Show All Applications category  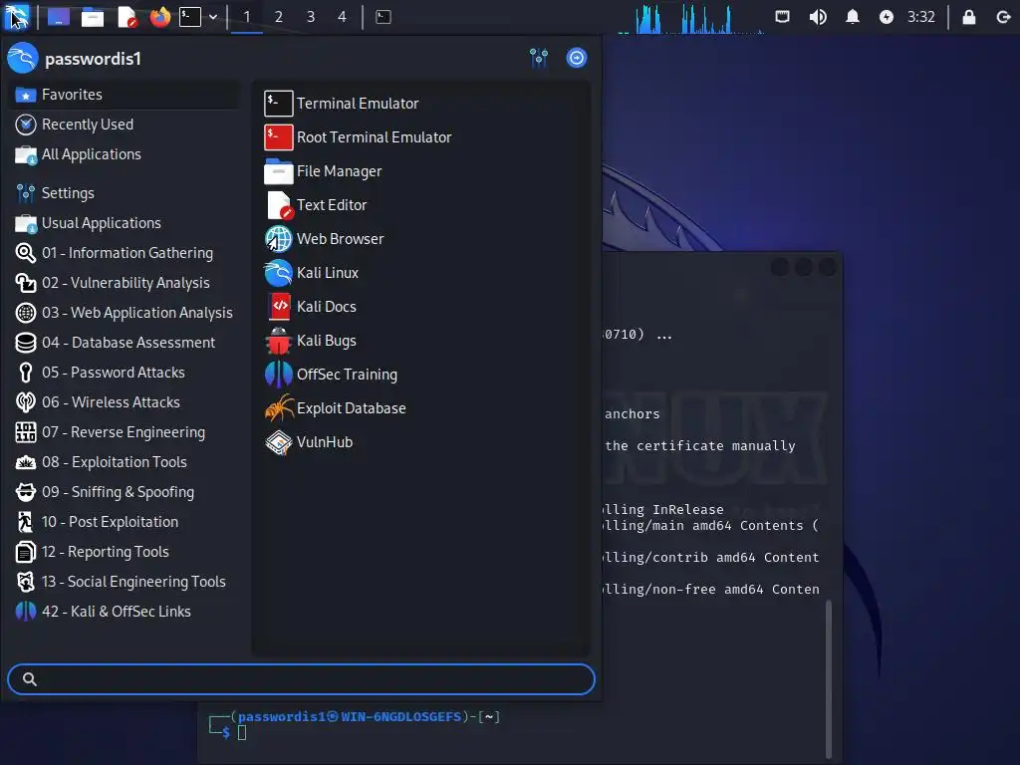(x=125, y=154)
